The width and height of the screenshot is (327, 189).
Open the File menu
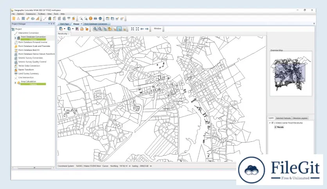click(13, 14)
